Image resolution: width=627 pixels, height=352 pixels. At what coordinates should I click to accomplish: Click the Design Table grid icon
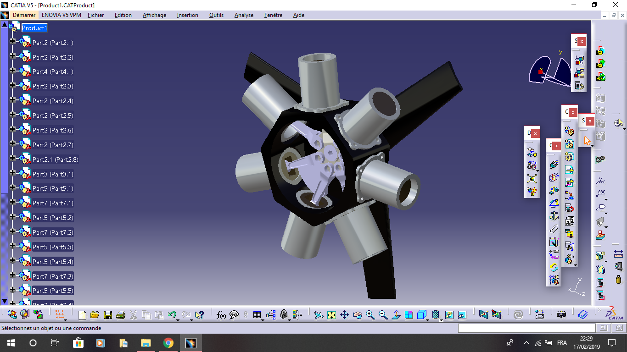(257, 315)
